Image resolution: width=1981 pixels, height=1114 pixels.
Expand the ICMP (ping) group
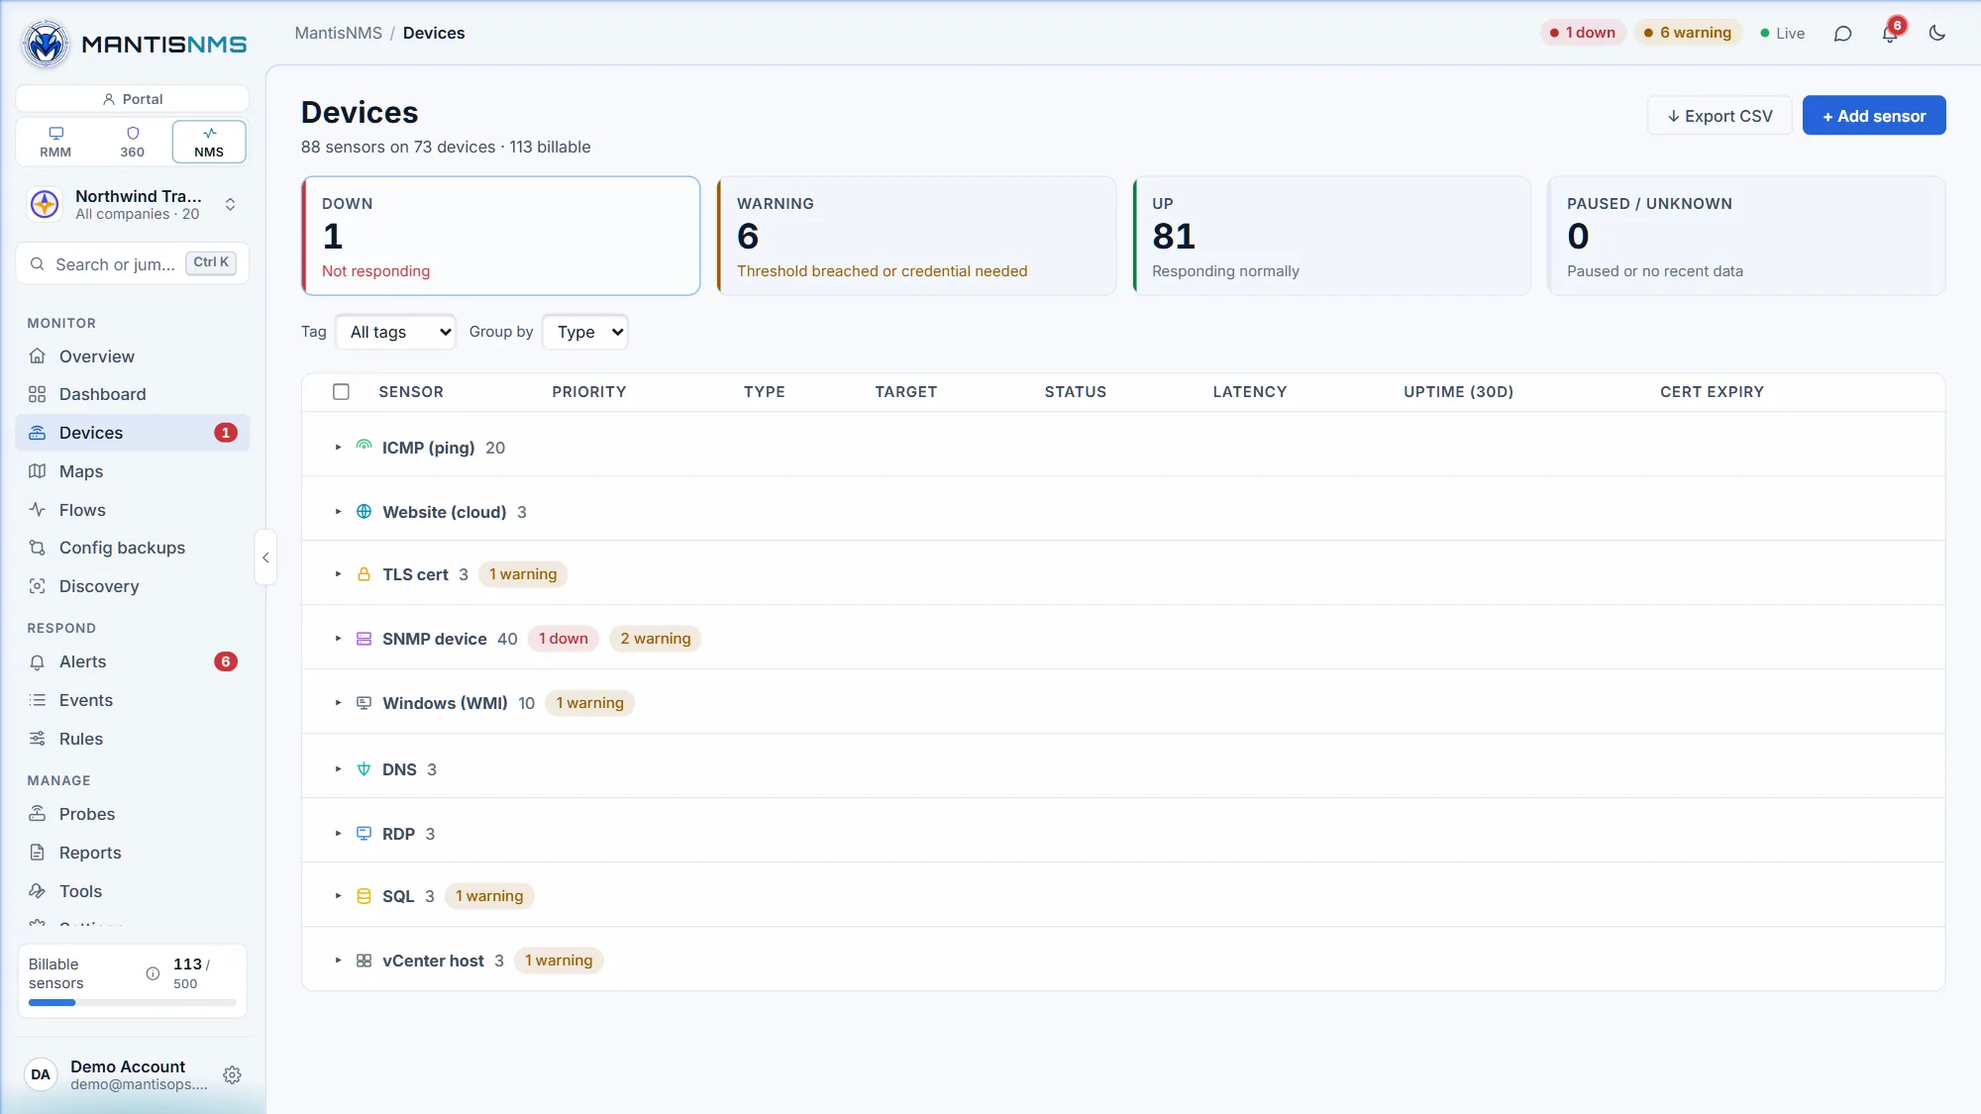pos(338,448)
